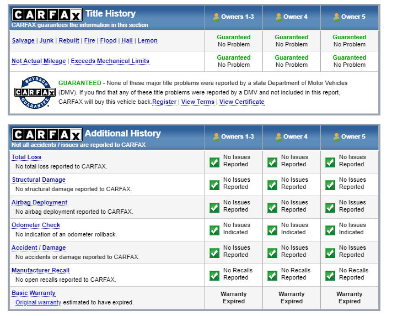
Task: Click the 'Title History' heading text
Action: click(x=111, y=14)
